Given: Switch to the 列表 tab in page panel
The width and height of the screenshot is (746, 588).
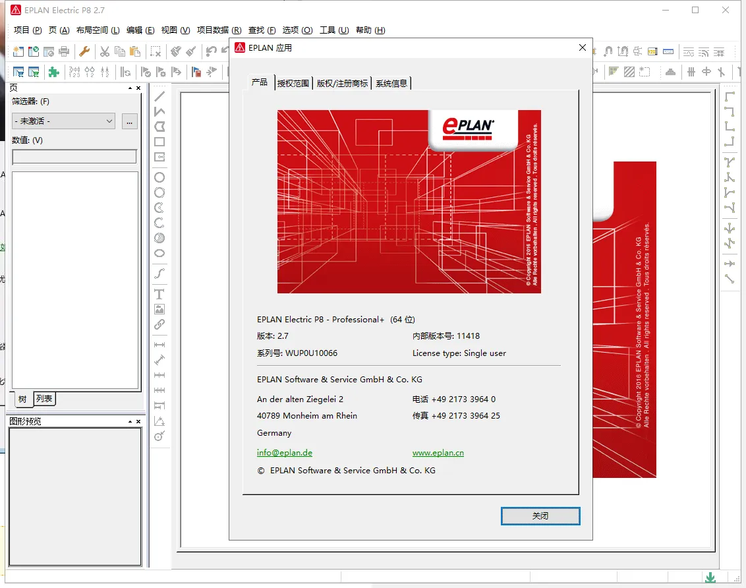Looking at the screenshot, I should (44, 399).
